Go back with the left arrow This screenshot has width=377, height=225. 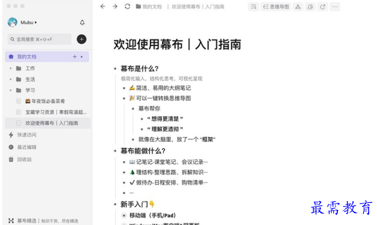[x=103, y=7]
